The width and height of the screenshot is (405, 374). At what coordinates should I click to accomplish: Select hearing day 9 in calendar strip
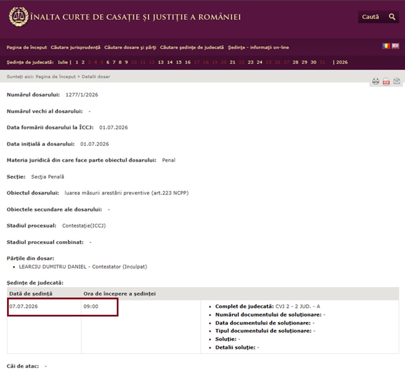click(x=126, y=62)
